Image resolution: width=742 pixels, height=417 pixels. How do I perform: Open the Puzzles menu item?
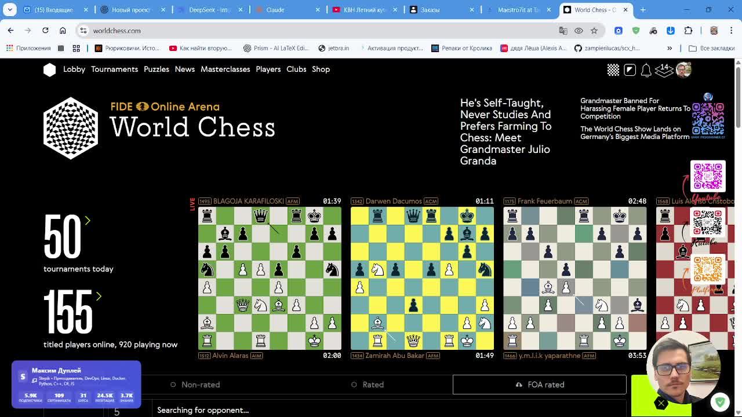[x=157, y=69]
